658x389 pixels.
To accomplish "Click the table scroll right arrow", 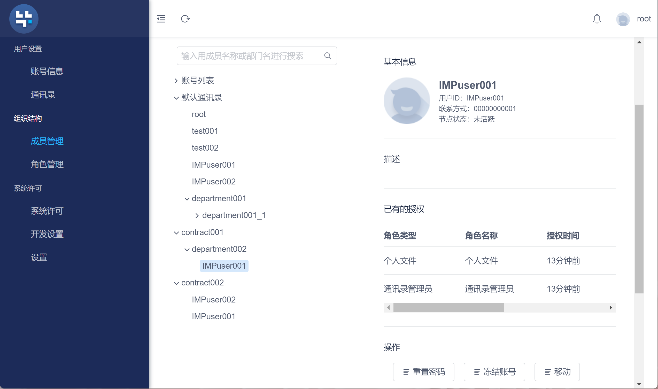I will (610, 307).
